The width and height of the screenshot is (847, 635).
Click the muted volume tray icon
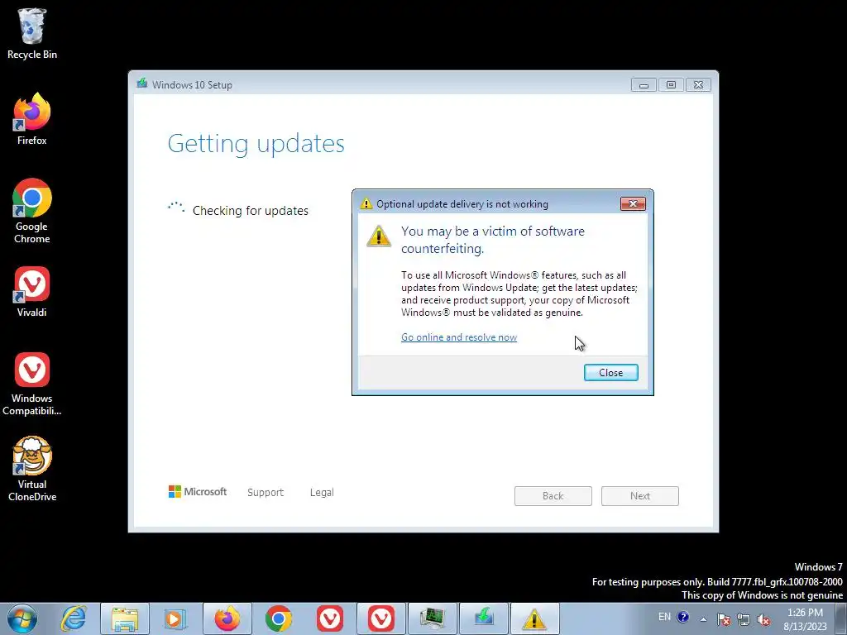point(763,619)
